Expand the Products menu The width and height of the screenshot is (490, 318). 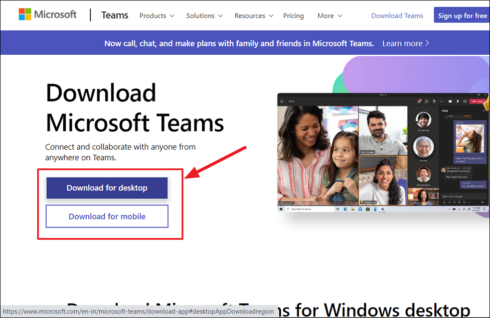point(157,16)
